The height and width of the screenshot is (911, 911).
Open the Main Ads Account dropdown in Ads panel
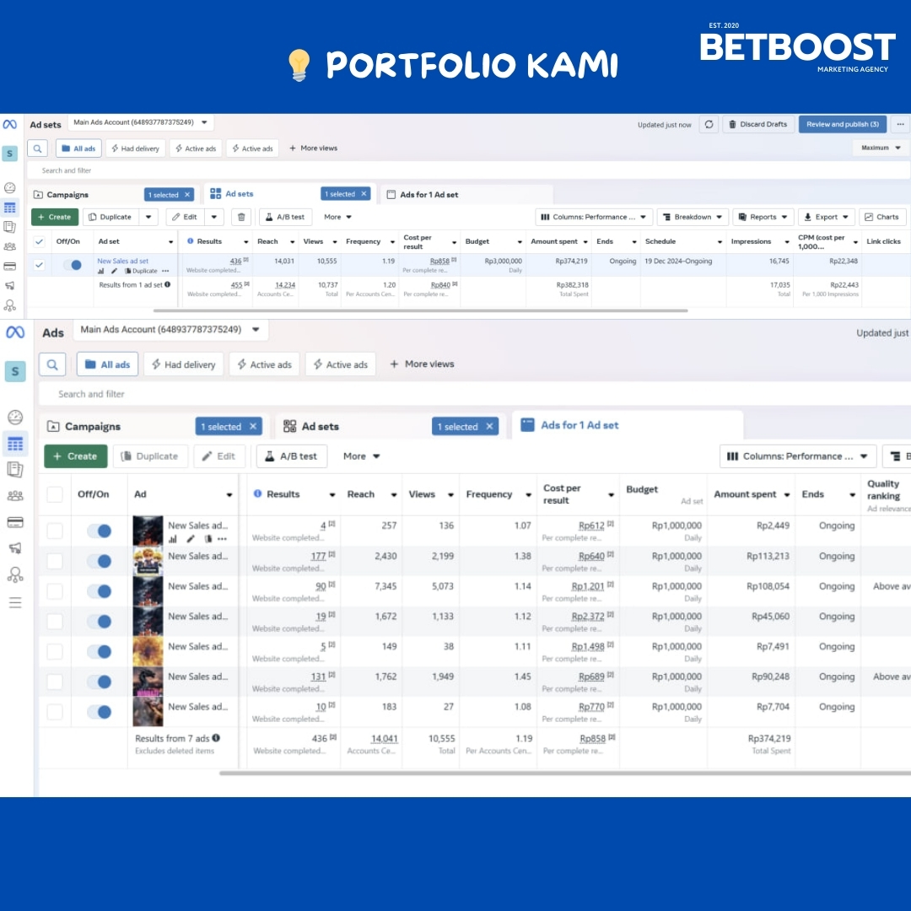170,330
